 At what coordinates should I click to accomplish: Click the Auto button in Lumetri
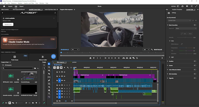pos(184,34)
